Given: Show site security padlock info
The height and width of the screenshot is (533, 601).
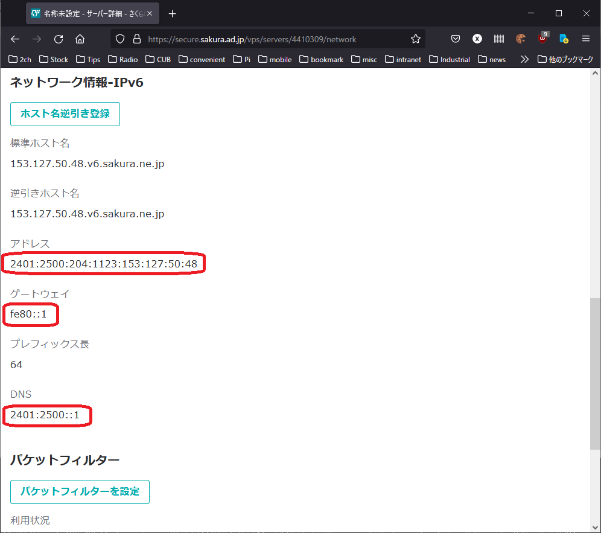Looking at the screenshot, I should [137, 39].
